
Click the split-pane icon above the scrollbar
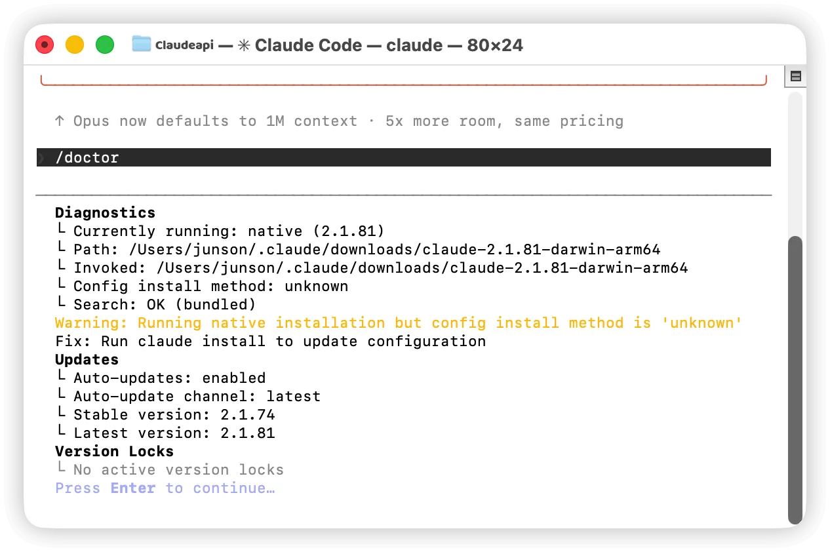pyautogui.click(x=795, y=75)
